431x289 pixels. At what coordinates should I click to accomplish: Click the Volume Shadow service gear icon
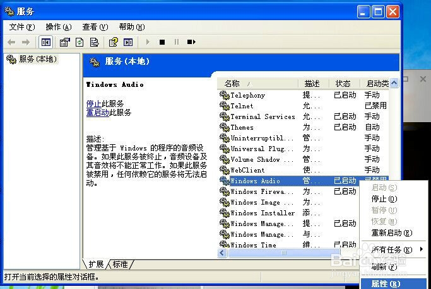tap(225, 159)
